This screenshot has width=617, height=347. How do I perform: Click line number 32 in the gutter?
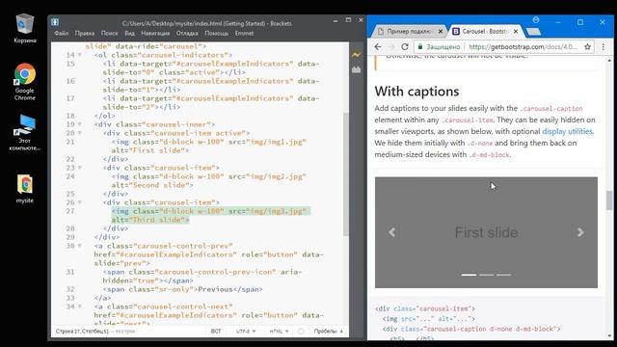[70, 289]
